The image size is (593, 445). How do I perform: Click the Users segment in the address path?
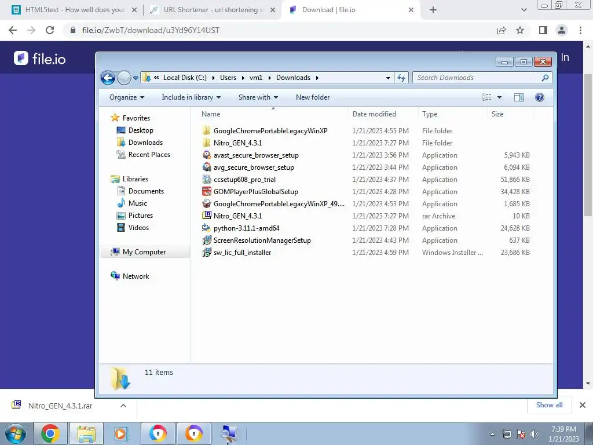(x=228, y=78)
